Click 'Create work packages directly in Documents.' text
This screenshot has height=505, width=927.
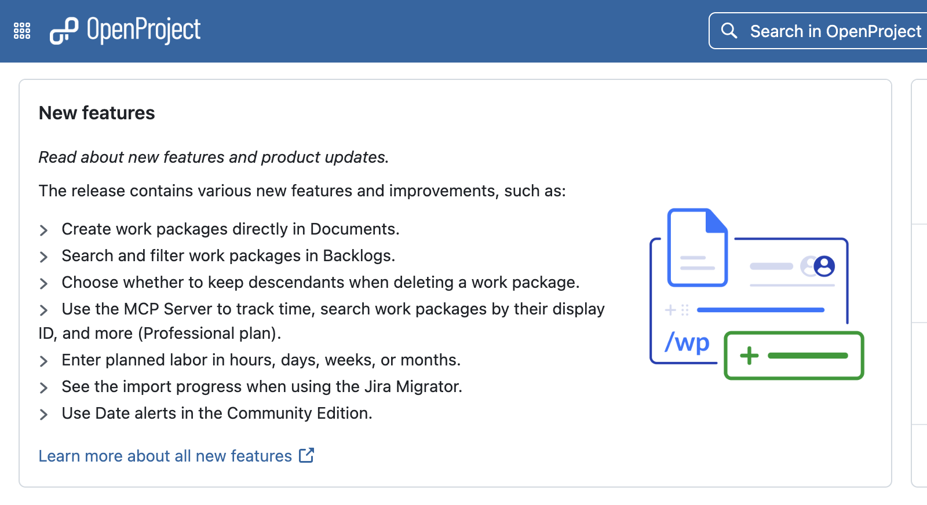[231, 229]
